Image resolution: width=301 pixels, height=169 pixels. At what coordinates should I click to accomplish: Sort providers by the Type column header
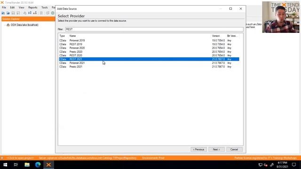62,36
